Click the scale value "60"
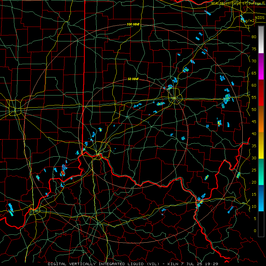The image size is (266, 266). coord(254,85)
